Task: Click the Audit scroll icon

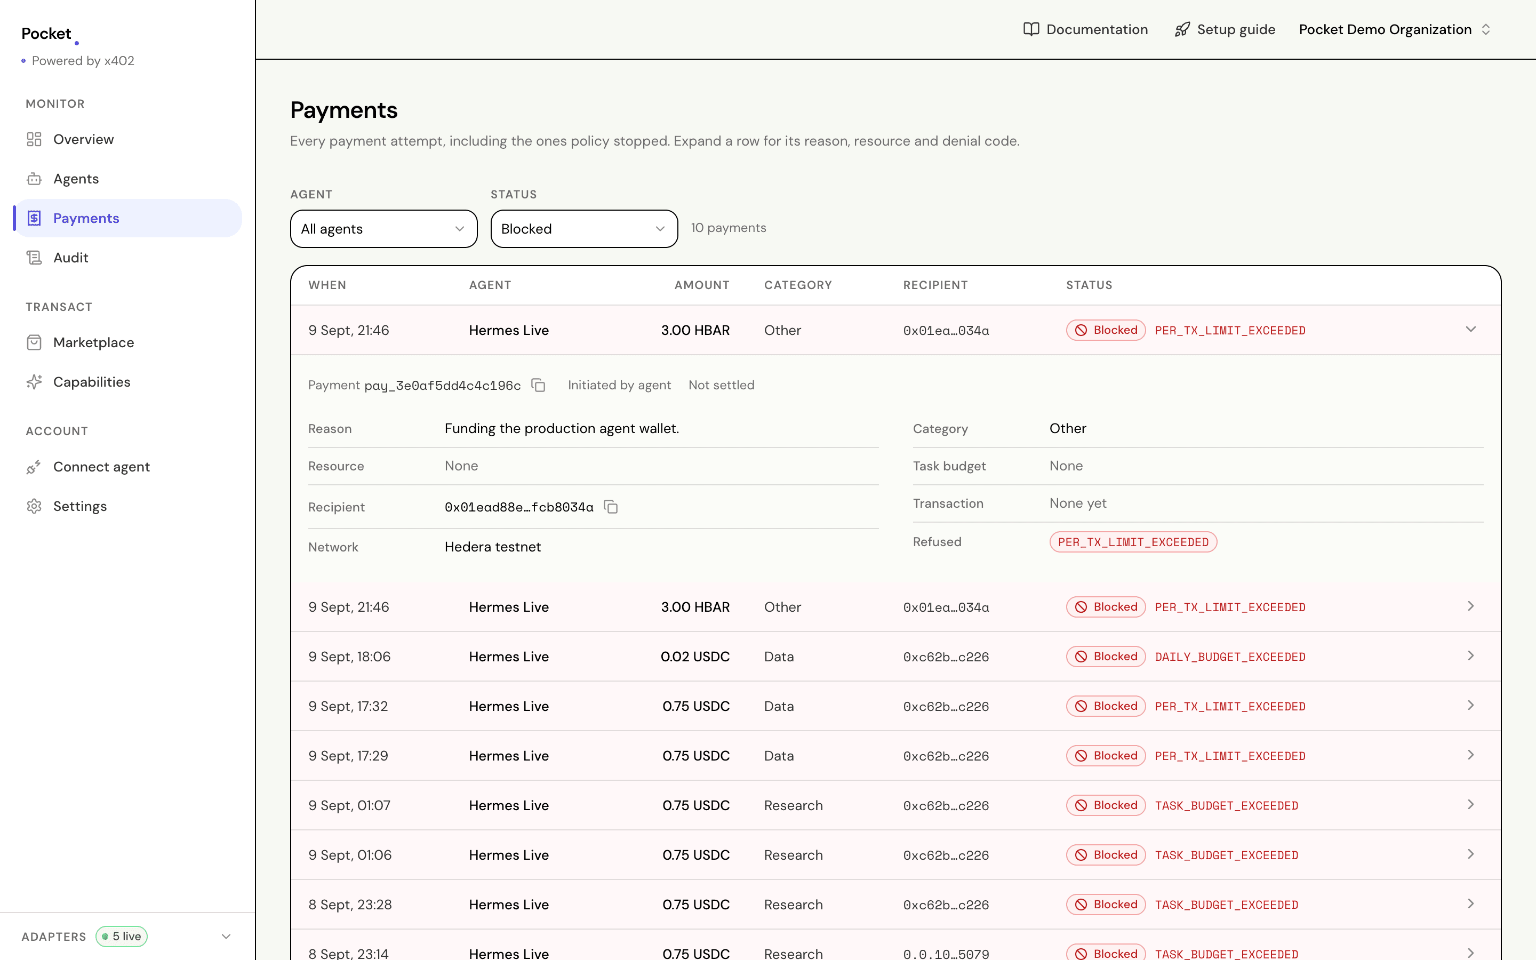Action: (x=34, y=257)
